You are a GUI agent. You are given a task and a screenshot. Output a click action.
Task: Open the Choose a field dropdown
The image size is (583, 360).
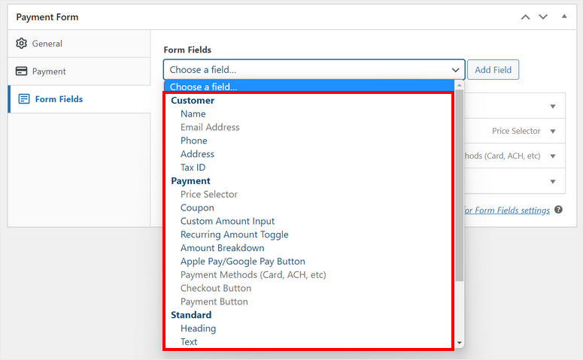point(313,70)
